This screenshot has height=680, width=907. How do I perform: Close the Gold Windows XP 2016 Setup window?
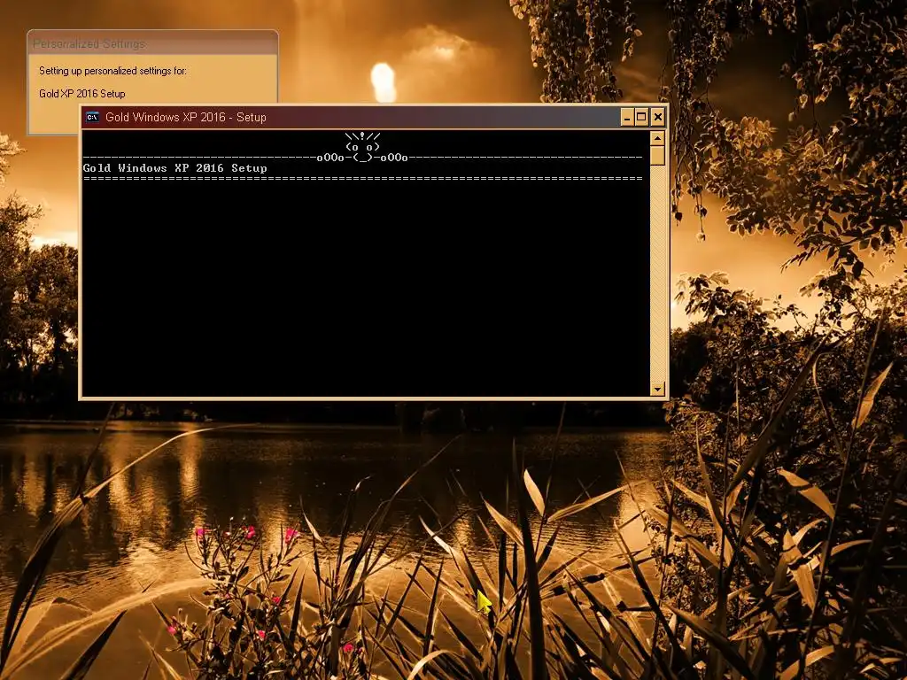(x=658, y=118)
